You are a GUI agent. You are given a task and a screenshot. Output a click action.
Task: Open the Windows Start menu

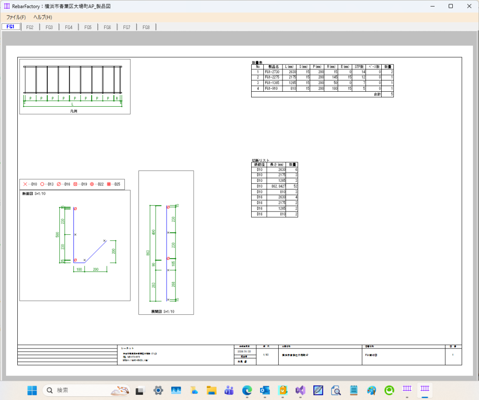coord(32,390)
